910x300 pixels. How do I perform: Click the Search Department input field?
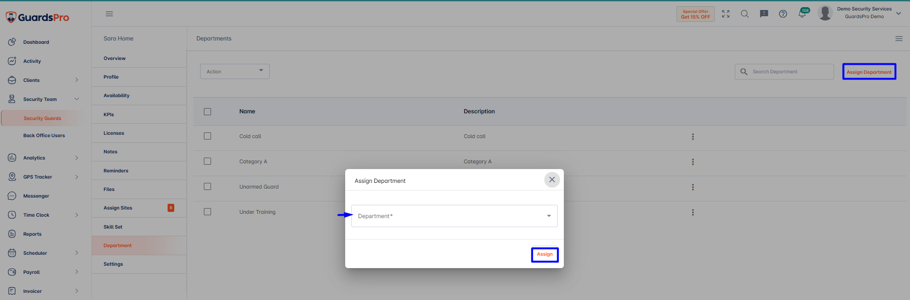(784, 71)
